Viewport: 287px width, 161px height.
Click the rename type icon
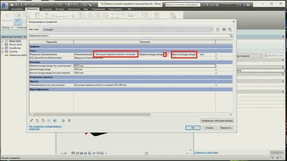tap(224, 30)
